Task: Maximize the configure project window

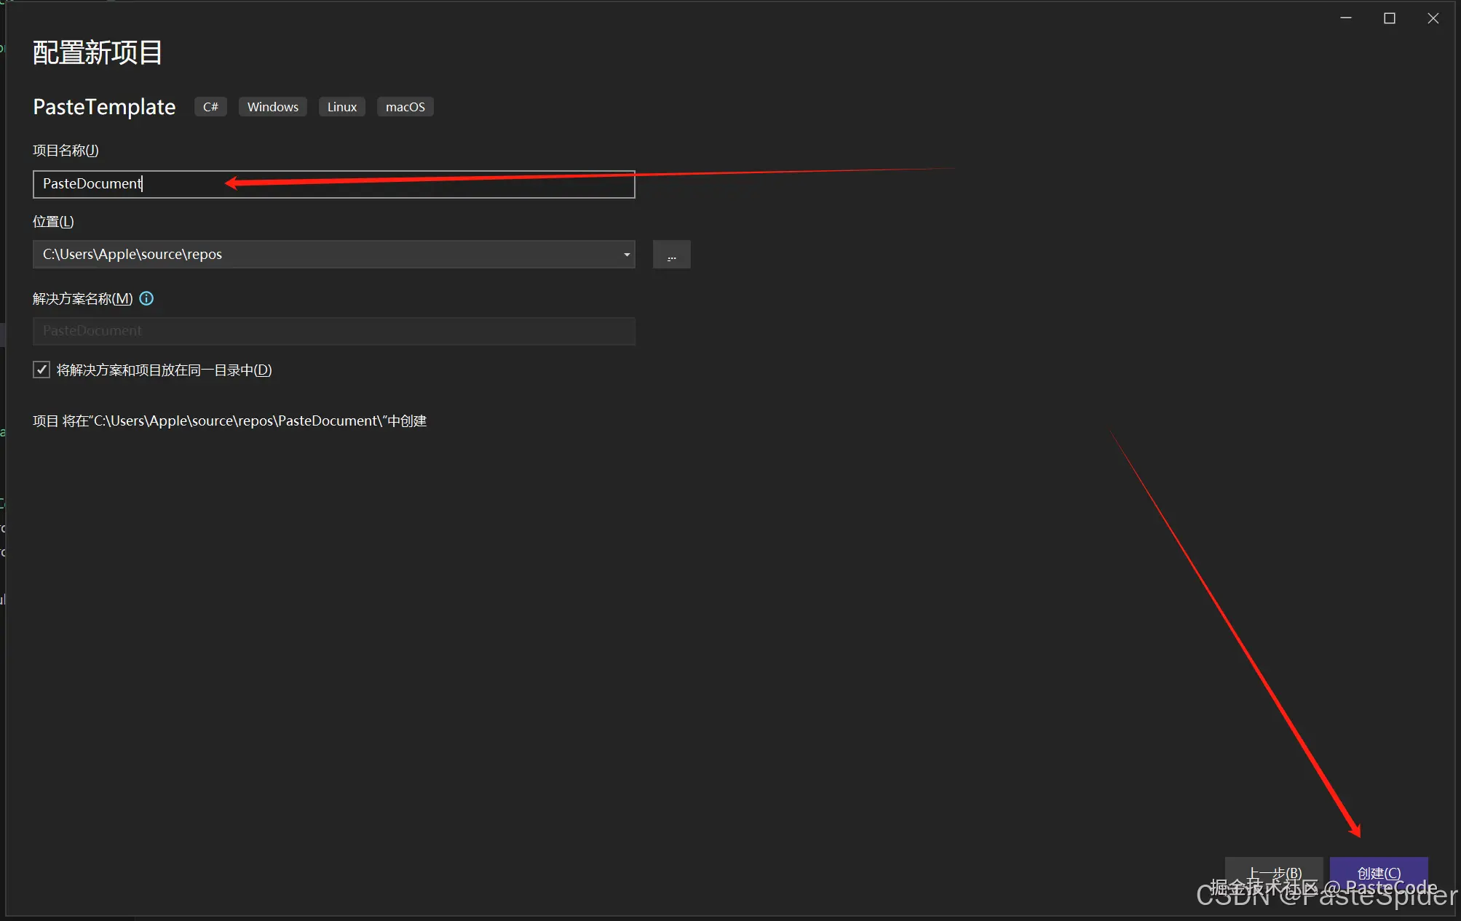Action: (1389, 18)
